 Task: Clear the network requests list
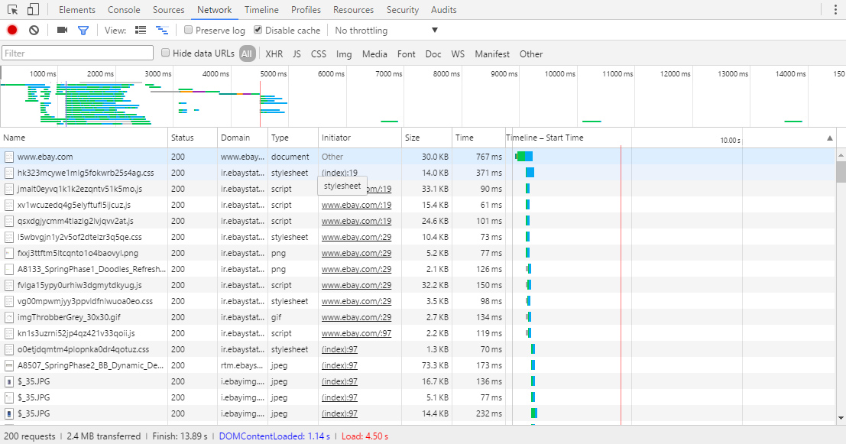click(32, 29)
